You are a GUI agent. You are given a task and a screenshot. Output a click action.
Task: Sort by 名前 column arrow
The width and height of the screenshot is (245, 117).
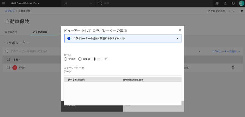[x=20, y=60]
